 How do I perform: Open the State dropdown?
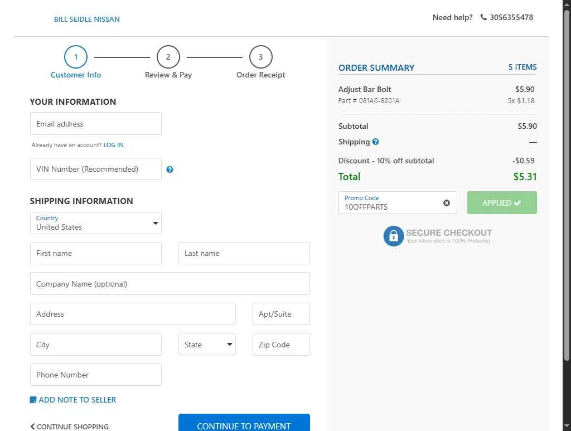click(x=207, y=344)
